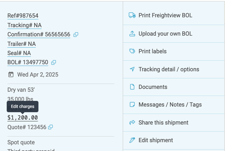Copy the Confirmation number 56565656

click(x=76, y=35)
